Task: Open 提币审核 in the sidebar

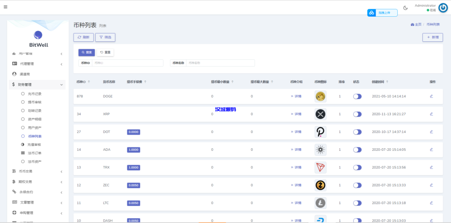Action: click(34, 102)
